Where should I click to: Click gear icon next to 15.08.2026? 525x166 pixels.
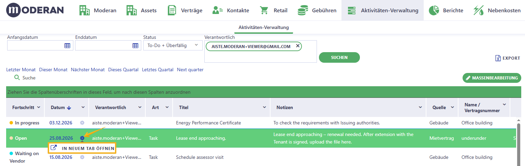(82, 157)
